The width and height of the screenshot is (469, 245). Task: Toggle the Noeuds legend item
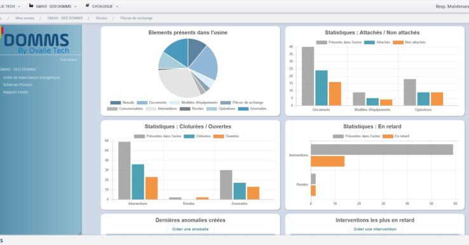coord(123,102)
